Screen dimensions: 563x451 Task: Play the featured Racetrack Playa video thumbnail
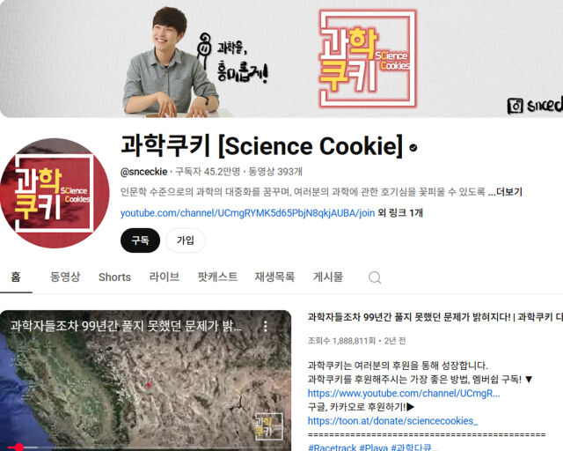[x=145, y=381]
